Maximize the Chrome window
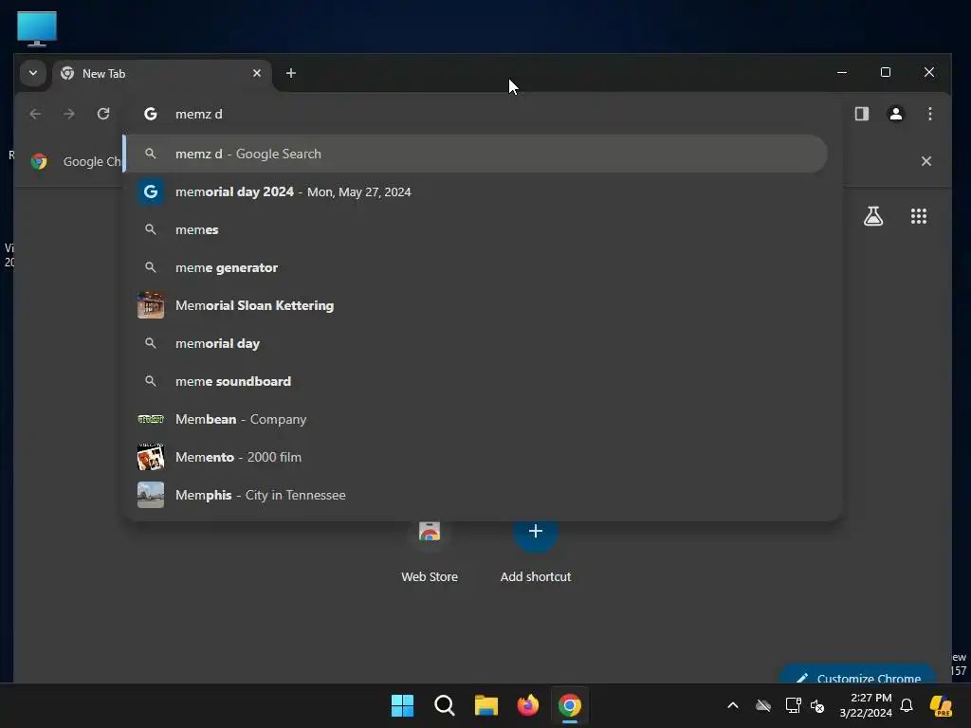 886,72
